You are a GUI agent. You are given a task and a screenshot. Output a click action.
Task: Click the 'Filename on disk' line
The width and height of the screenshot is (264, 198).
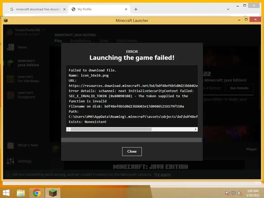coord(126,106)
